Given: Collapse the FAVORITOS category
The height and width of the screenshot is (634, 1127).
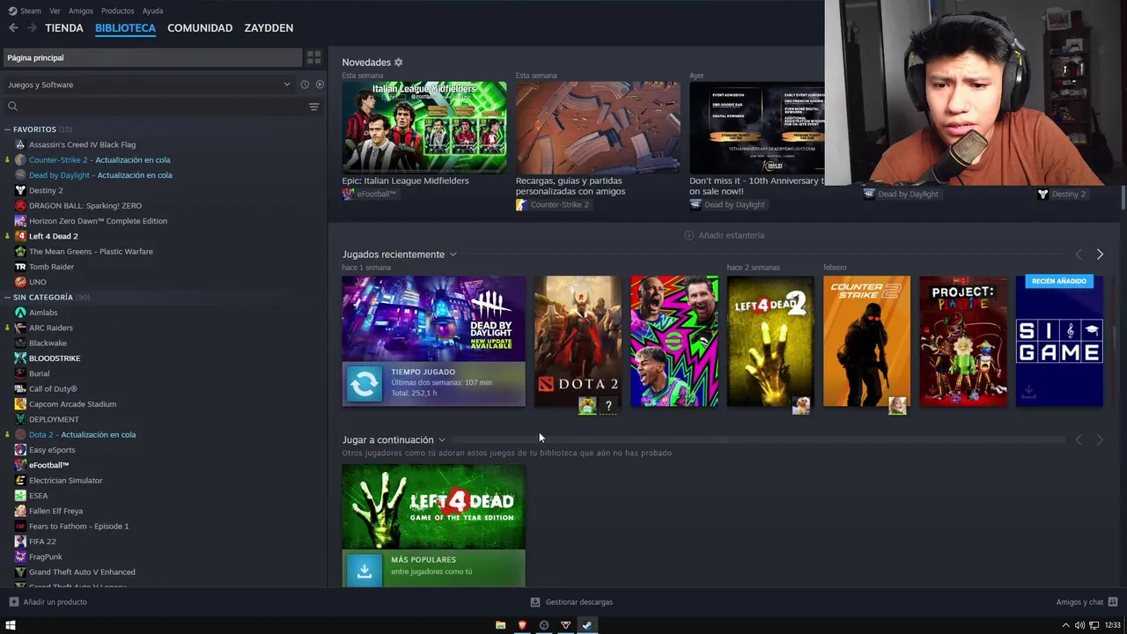Looking at the screenshot, I should point(8,129).
